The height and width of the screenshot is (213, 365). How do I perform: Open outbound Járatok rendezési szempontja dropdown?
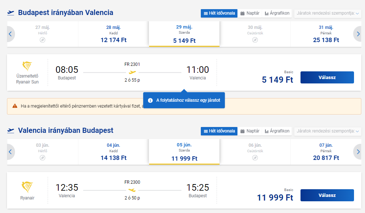[x=328, y=13]
